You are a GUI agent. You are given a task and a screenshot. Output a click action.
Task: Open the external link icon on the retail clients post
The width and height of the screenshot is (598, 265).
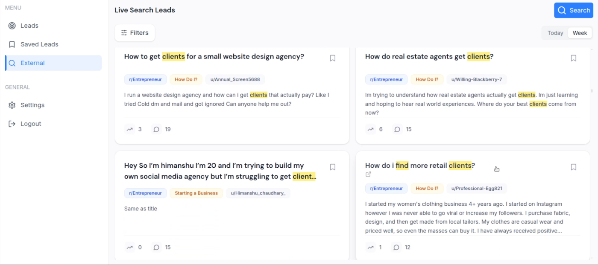click(x=368, y=174)
